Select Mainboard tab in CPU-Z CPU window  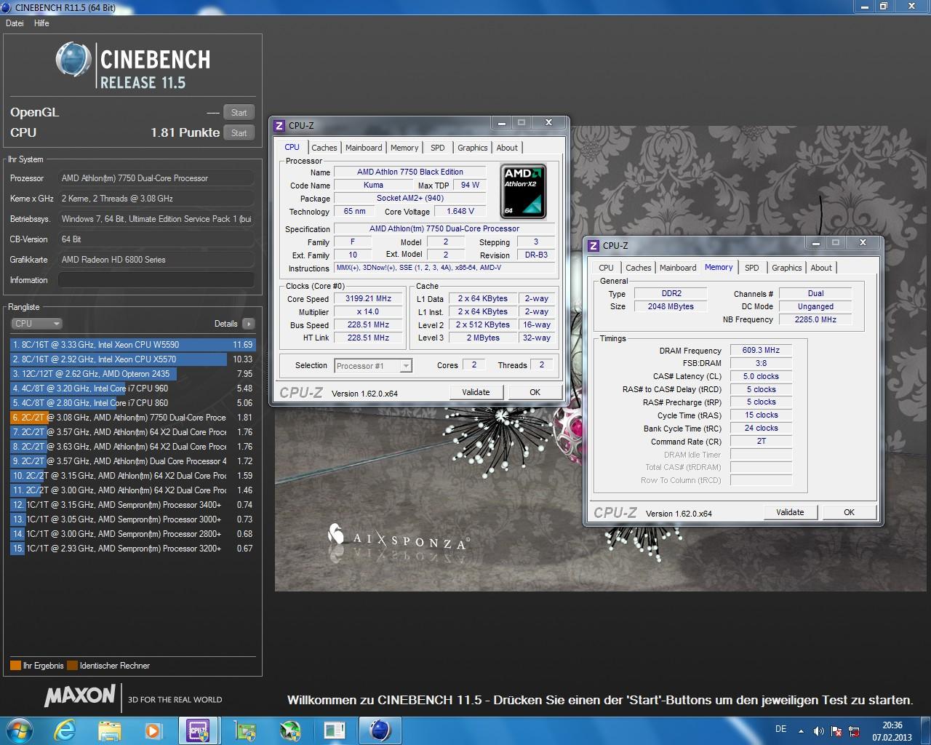[364, 148]
